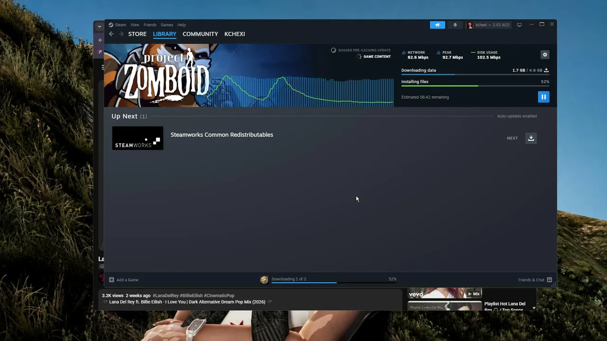Viewport: 607px width, 341px height.
Task: Click the DISK USAGE 102.5 Mbps stat
Action: click(x=486, y=55)
